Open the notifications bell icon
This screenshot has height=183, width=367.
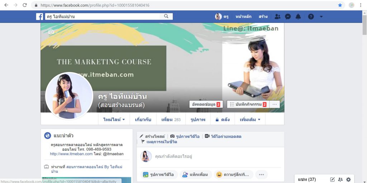point(298,16)
